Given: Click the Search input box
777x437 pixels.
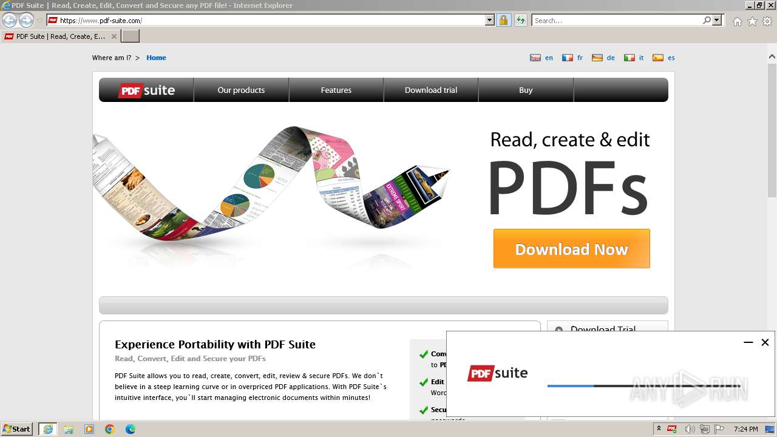Looking at the screenshot, I should click(617, 21).
